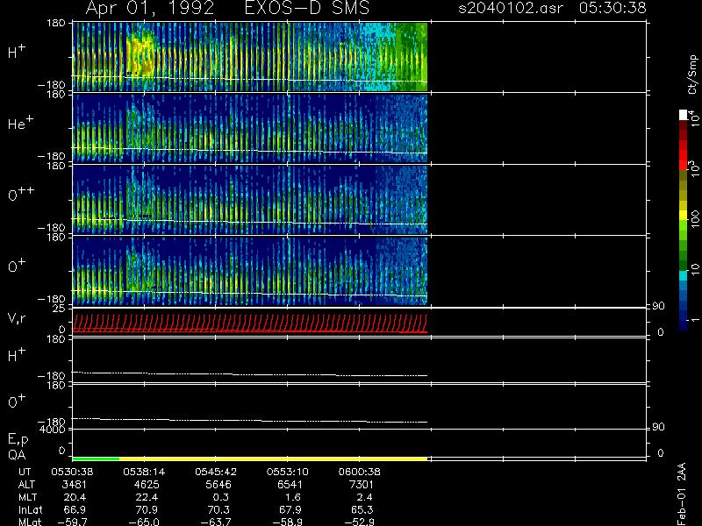Select the file name "s2040102.asr"
Viewport: 702px width, 526px height.
(x=511, y=8)
